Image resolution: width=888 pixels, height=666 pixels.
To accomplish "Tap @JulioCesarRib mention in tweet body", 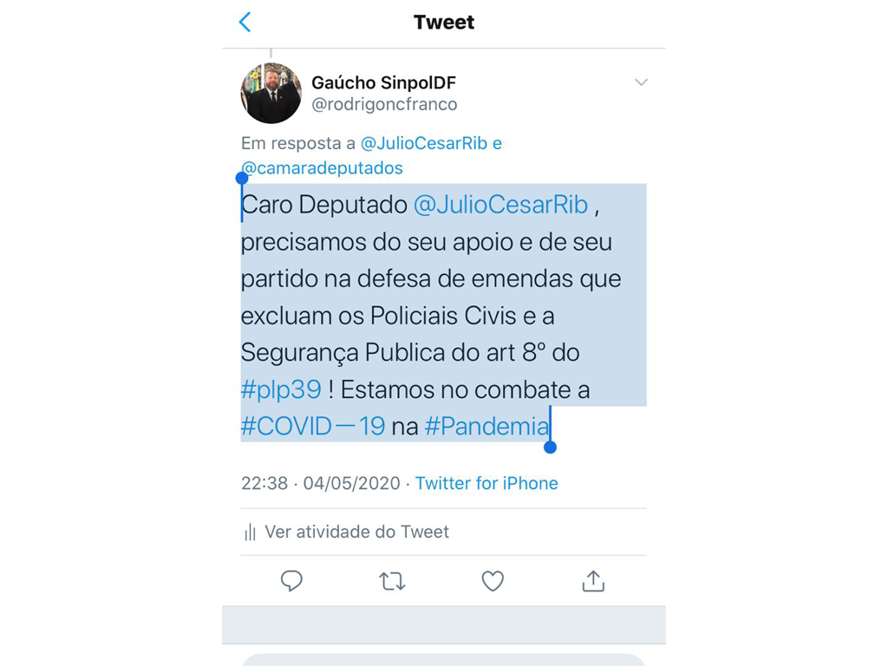I will click(x=500, y=205).
